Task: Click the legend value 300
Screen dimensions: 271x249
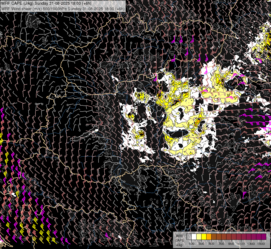Action: (x=201, y=244)
